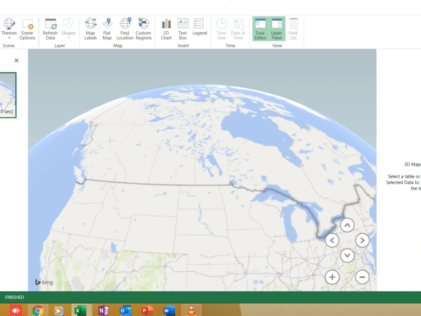
Task: Open Scene Options
Action: [27, 29]
